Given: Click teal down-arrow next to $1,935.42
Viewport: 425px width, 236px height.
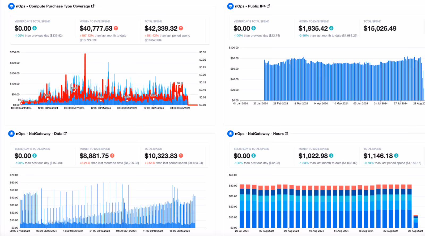Looking at the screenshot, I should pos(331,28).
